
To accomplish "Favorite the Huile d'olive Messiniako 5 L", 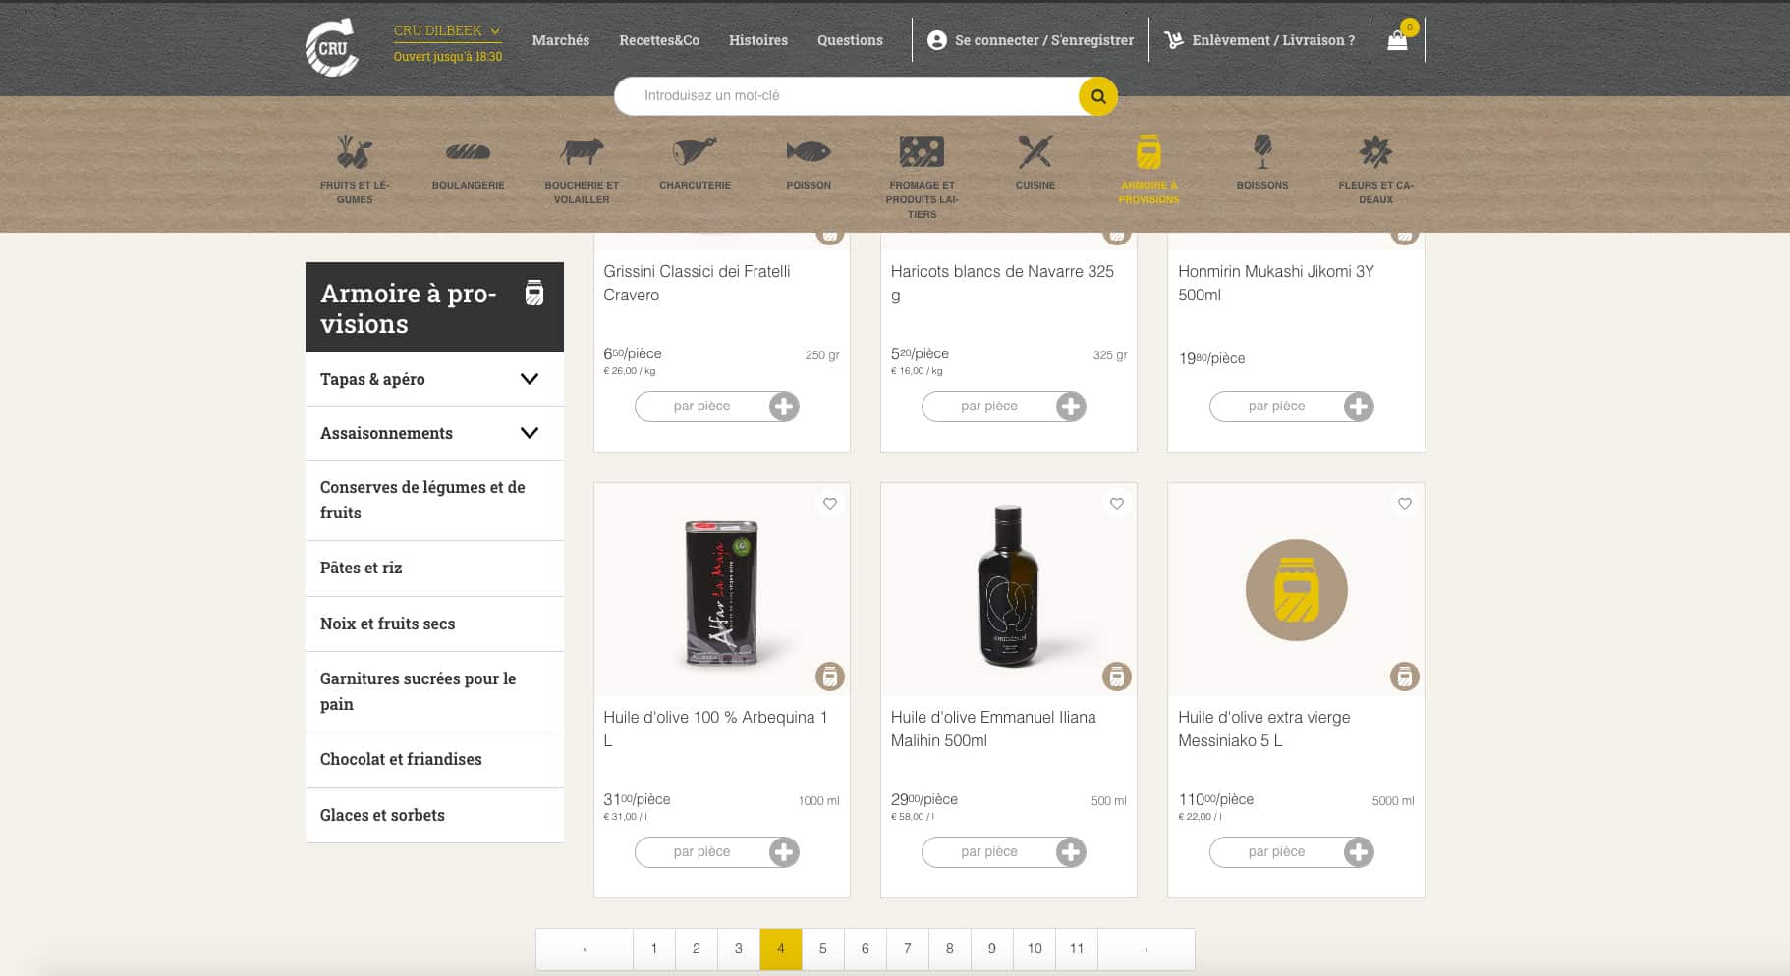I will point(1404,503).
